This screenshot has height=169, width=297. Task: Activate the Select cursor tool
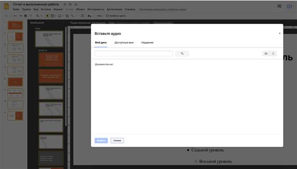pos(48,16)
